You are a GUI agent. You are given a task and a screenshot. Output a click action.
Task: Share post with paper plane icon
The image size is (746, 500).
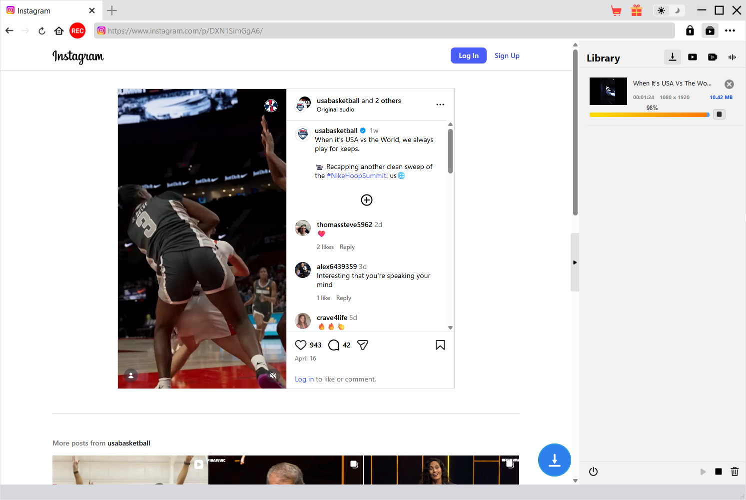[363, 345]
